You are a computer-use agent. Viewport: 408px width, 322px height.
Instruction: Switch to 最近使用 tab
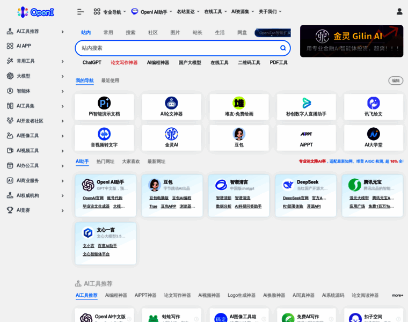[110, 80]
